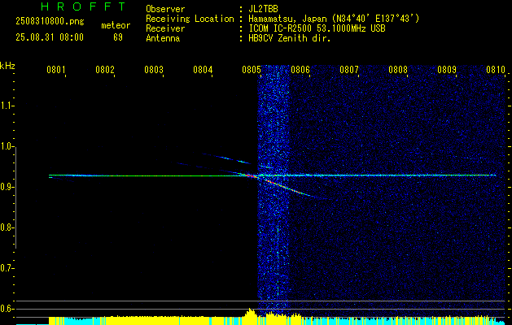Viewport: 512px width, 325px height.
Task: Click the meteor label
Action: point(116,25)
